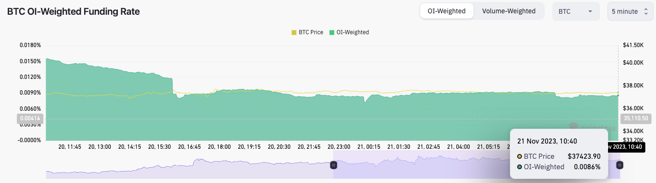Click the $41.50K price axis label
The image size is (656, 183).
[x=633, y=45]
